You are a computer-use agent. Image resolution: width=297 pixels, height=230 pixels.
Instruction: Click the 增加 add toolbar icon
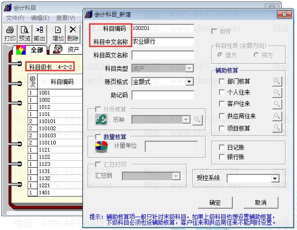(58, 34)
